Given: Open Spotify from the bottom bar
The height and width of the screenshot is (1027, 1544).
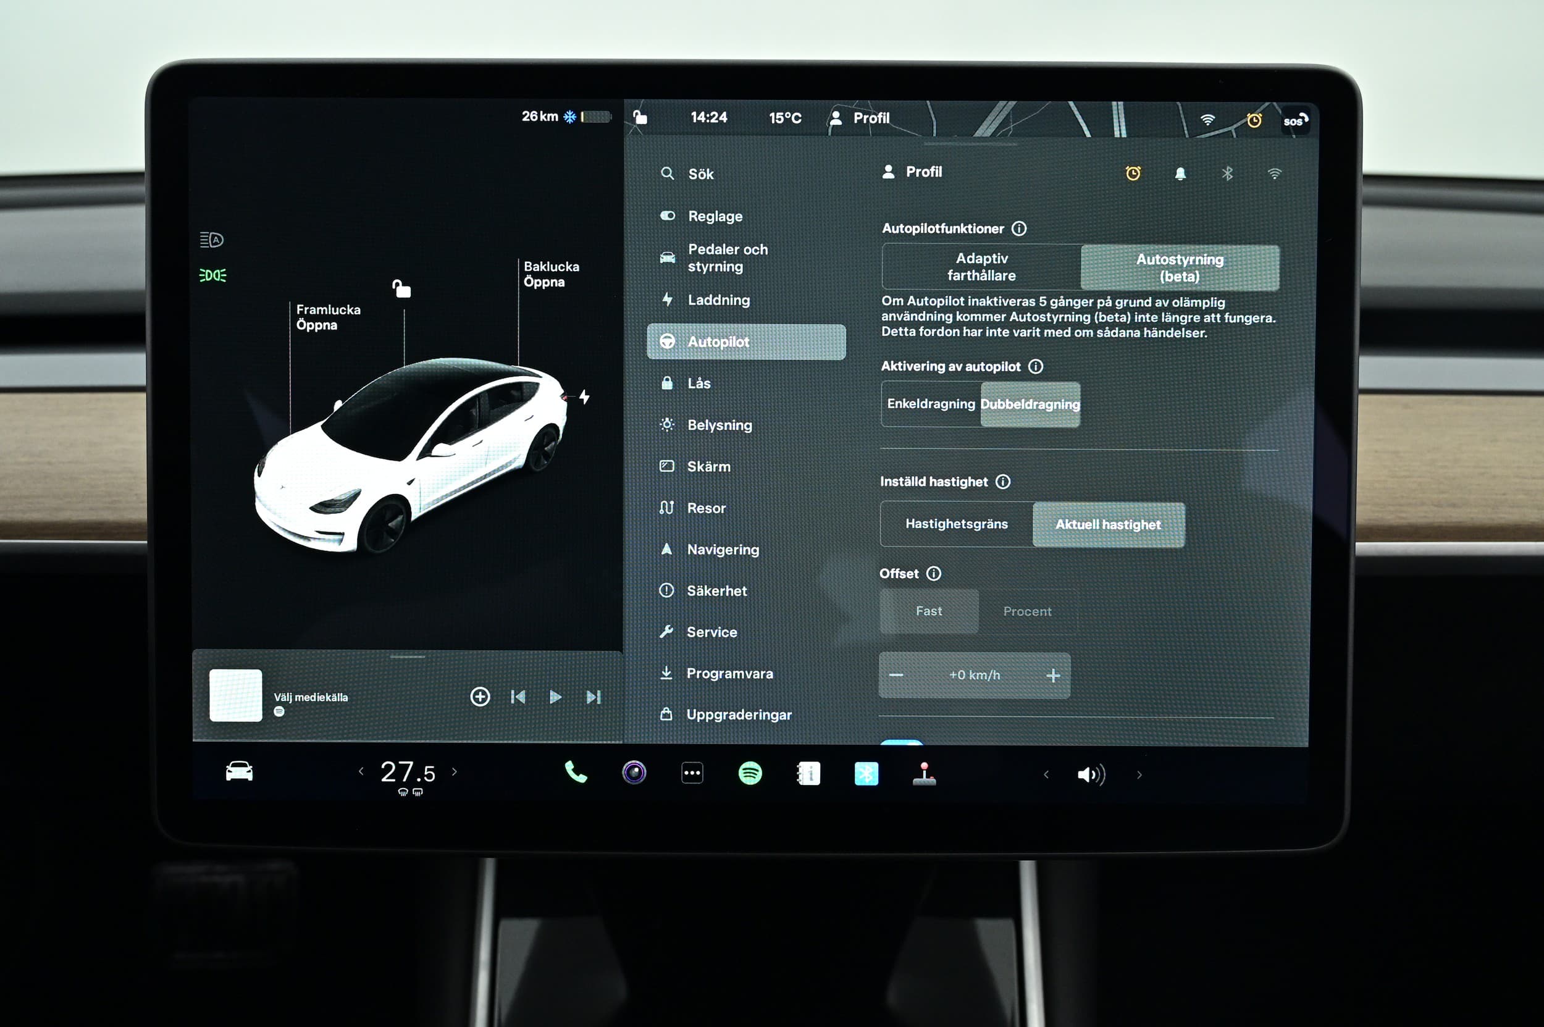Looking at the screenshot, I should pos(750,774).
